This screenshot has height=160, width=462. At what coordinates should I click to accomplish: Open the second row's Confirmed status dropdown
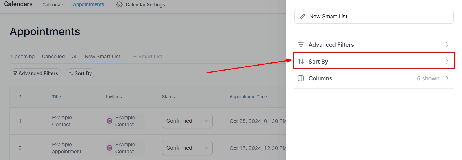(187, 148)
